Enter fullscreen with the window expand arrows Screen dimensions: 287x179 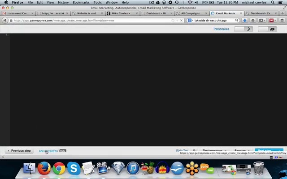[x=284, y=8]
